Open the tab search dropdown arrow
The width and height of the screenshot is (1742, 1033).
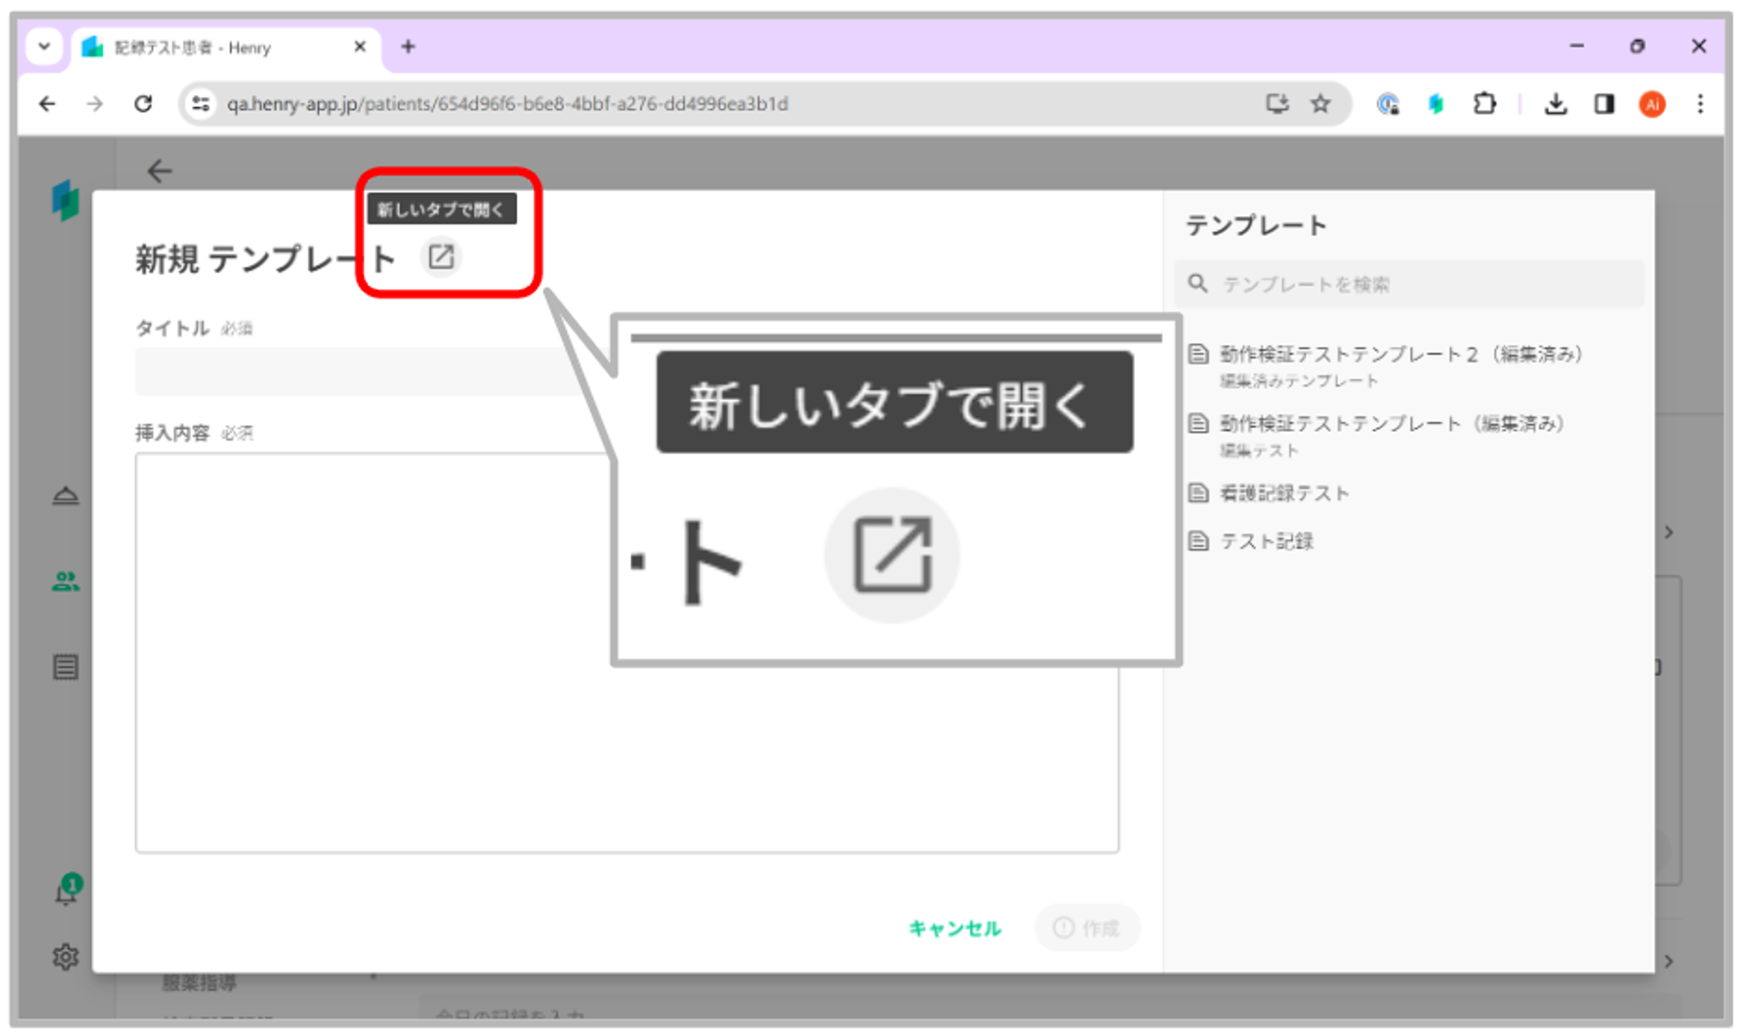coord(44,46)
